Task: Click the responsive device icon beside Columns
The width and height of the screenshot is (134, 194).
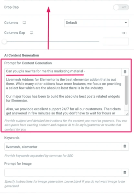Action: click(24, 23)
